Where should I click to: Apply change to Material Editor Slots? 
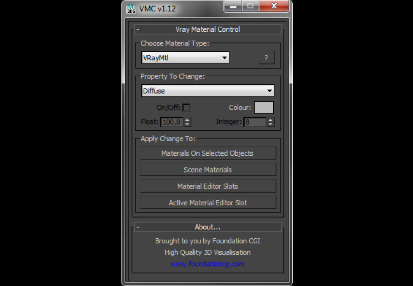pyautogui.click(x=208, y=186)
